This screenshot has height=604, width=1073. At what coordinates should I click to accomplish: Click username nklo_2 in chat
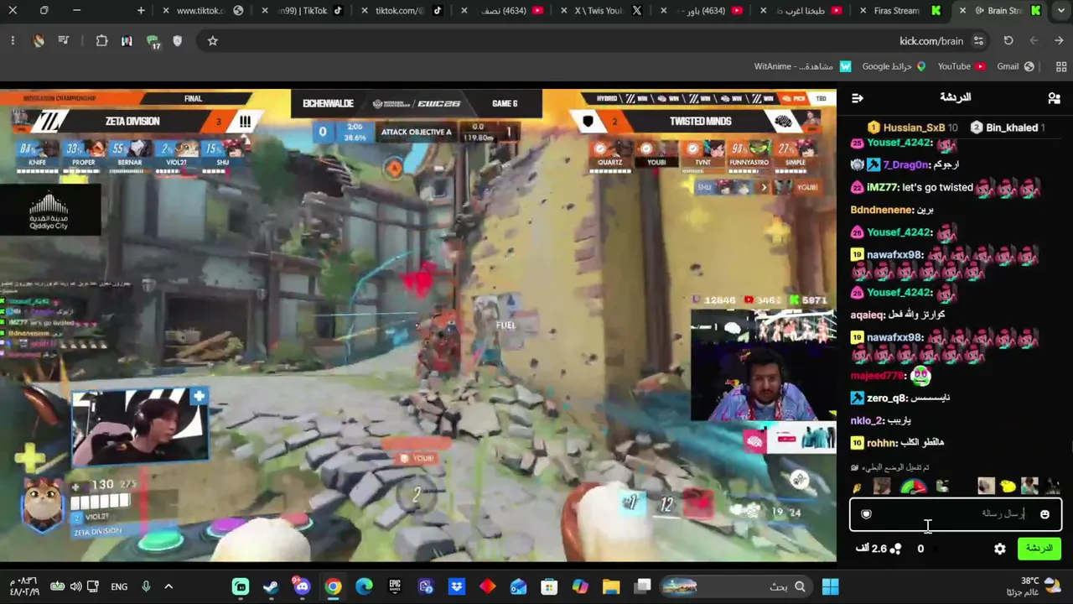[867, 420]
